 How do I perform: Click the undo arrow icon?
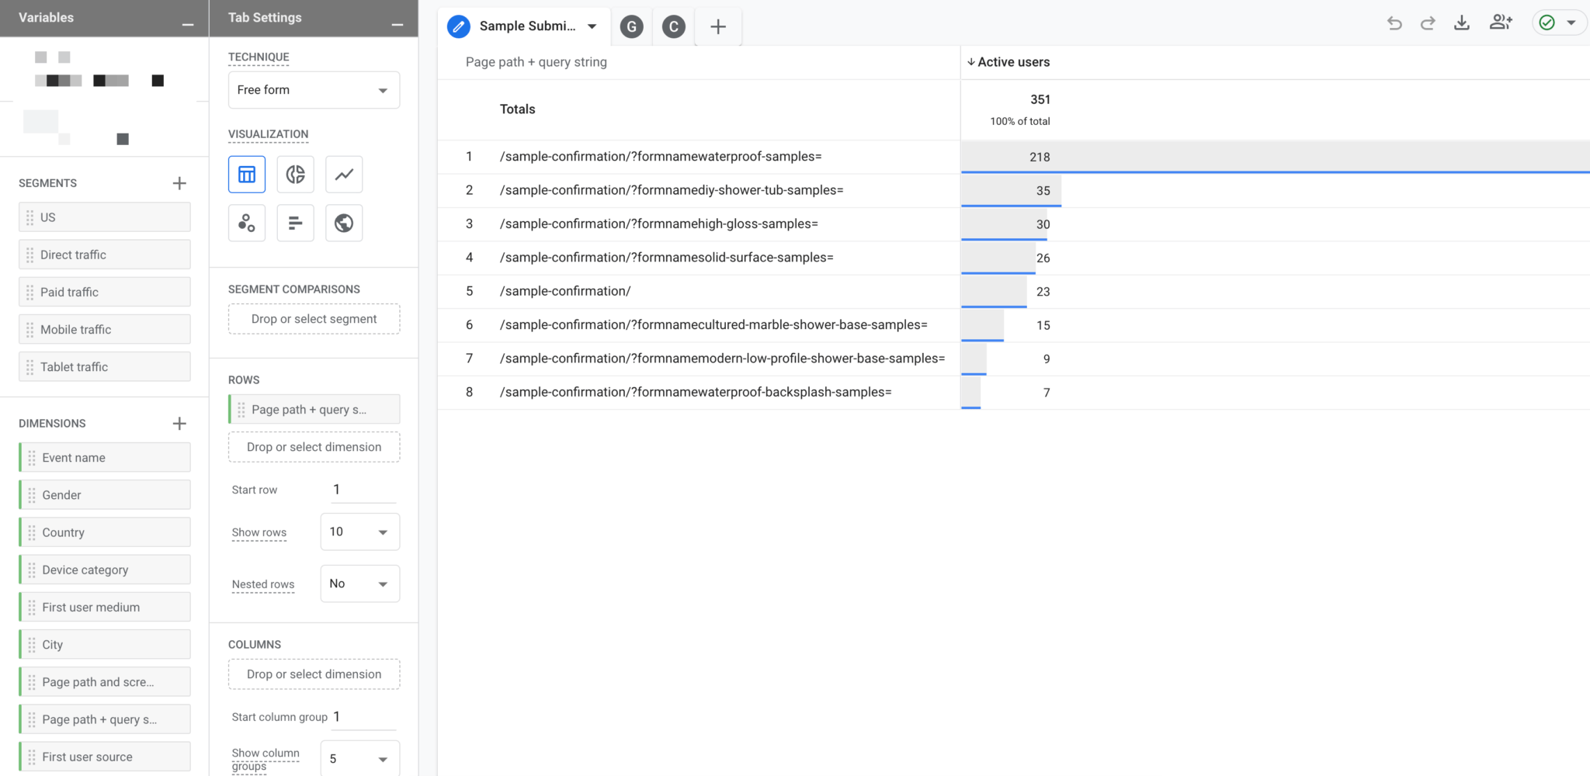tap(1394, 23)
